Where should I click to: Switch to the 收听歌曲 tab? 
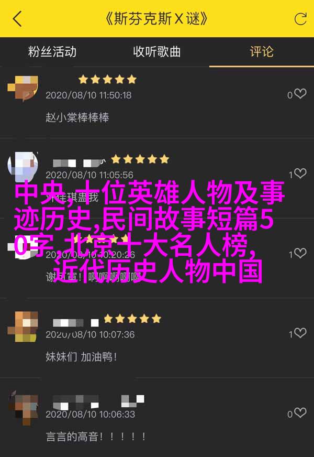coord(157,52)
